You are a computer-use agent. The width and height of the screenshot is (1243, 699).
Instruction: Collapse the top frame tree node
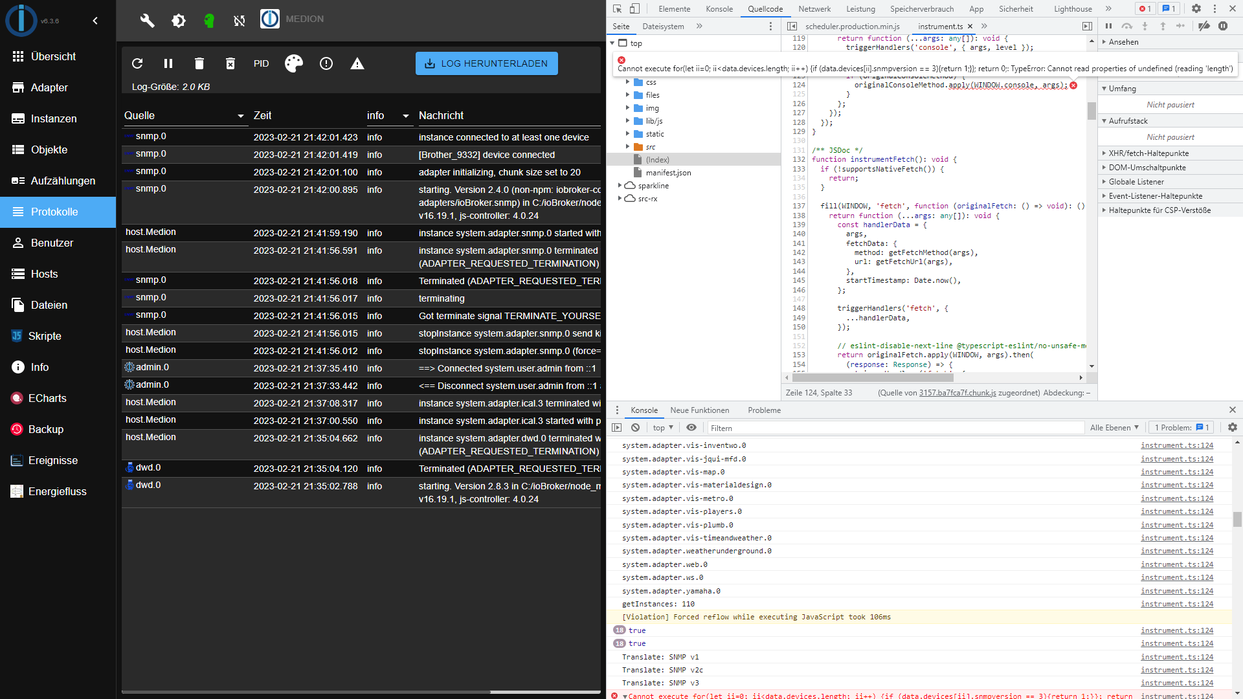(x=612, y=43)
